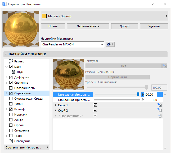Viewport: 171px width, 153px height.
Task: Expand the Диффузия tree node
Action: [x=6, y=77]
